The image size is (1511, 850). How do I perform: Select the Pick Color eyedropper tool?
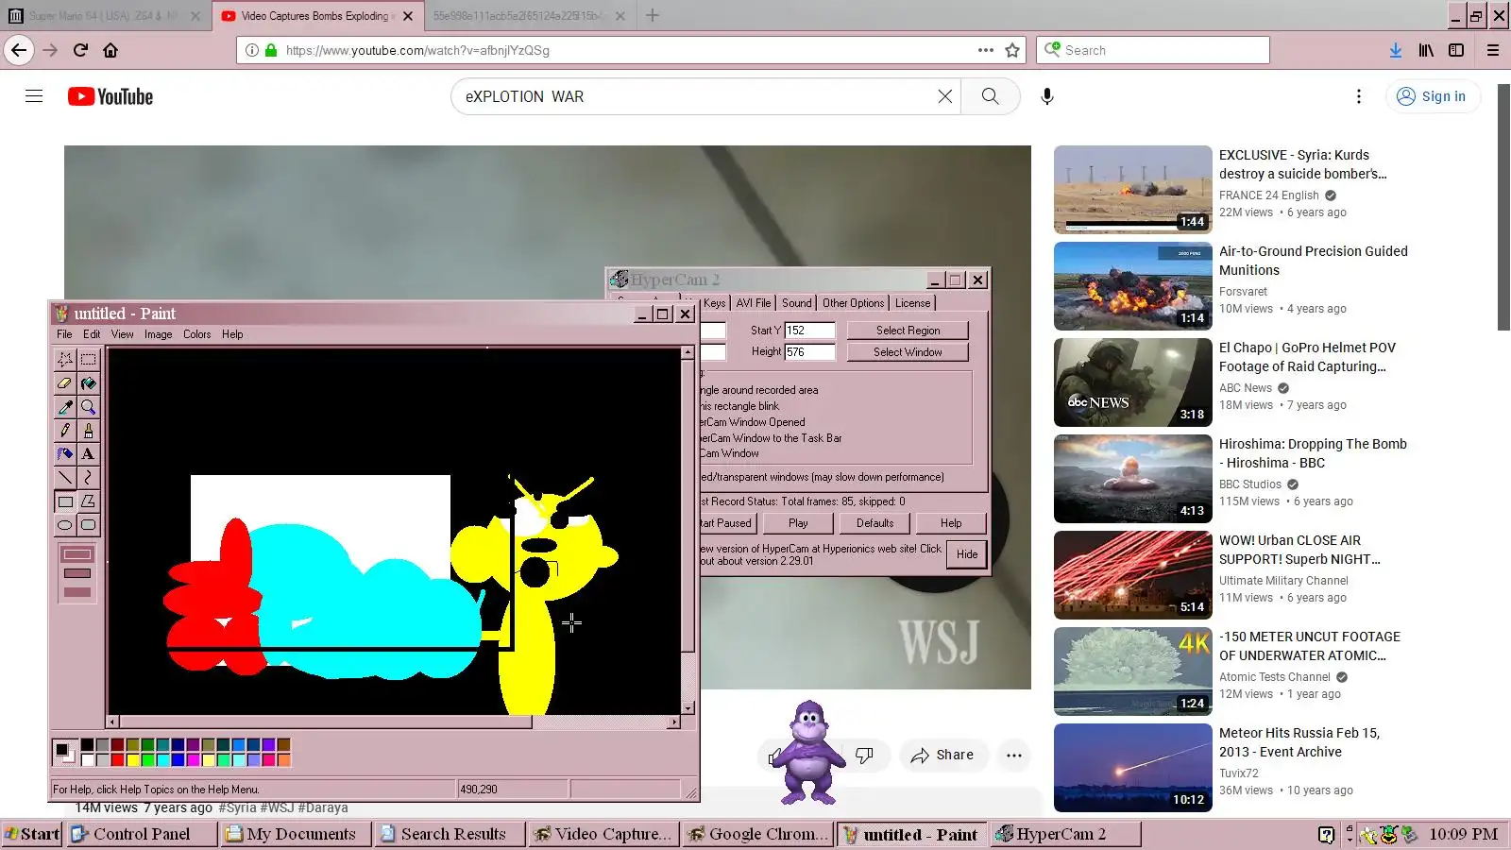pyautogui.click(x=65, y=406)
